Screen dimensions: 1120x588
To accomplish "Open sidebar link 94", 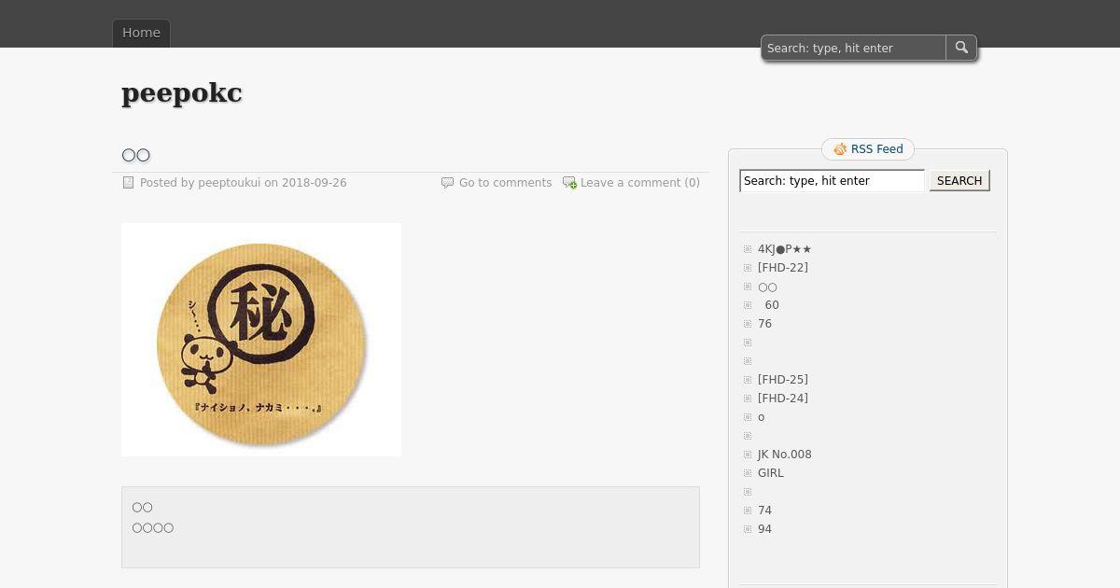I will [765, 529].
